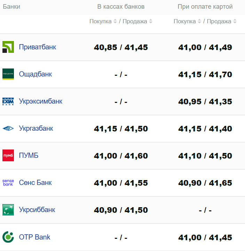Click the Ukrgasbank logo icon
Image resolution: width=245 pixels, height=251 pixels.
tap(8, 129)
